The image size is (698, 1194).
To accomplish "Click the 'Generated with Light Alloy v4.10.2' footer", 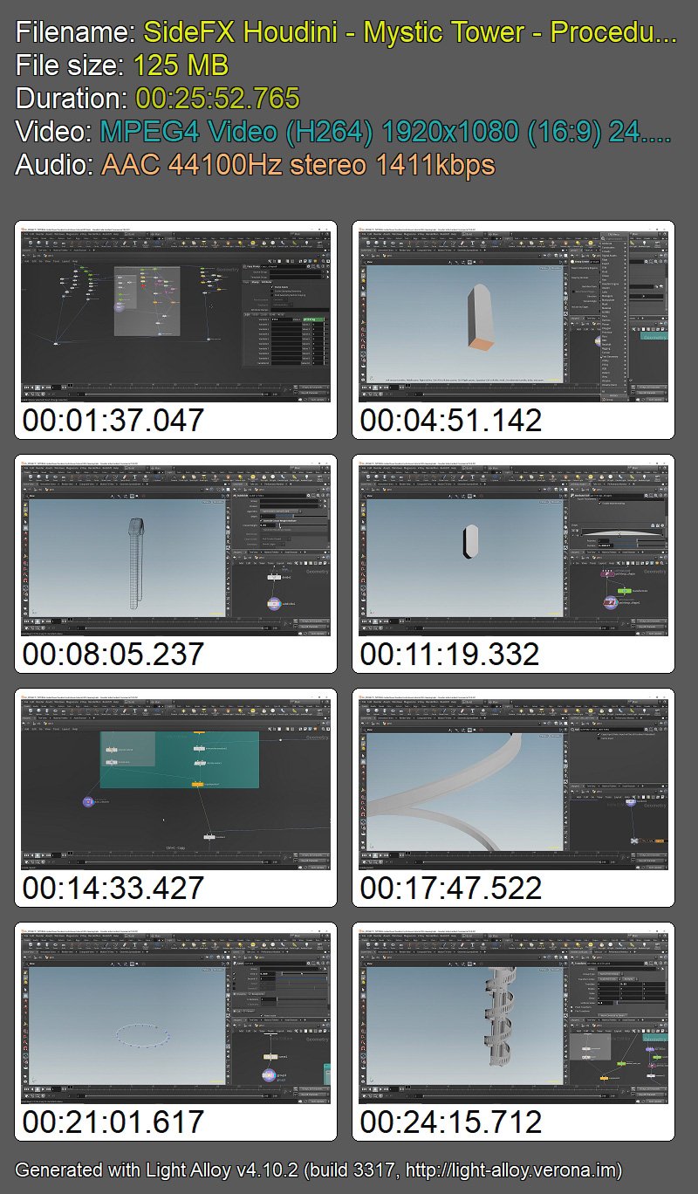I will (319, 1169).
